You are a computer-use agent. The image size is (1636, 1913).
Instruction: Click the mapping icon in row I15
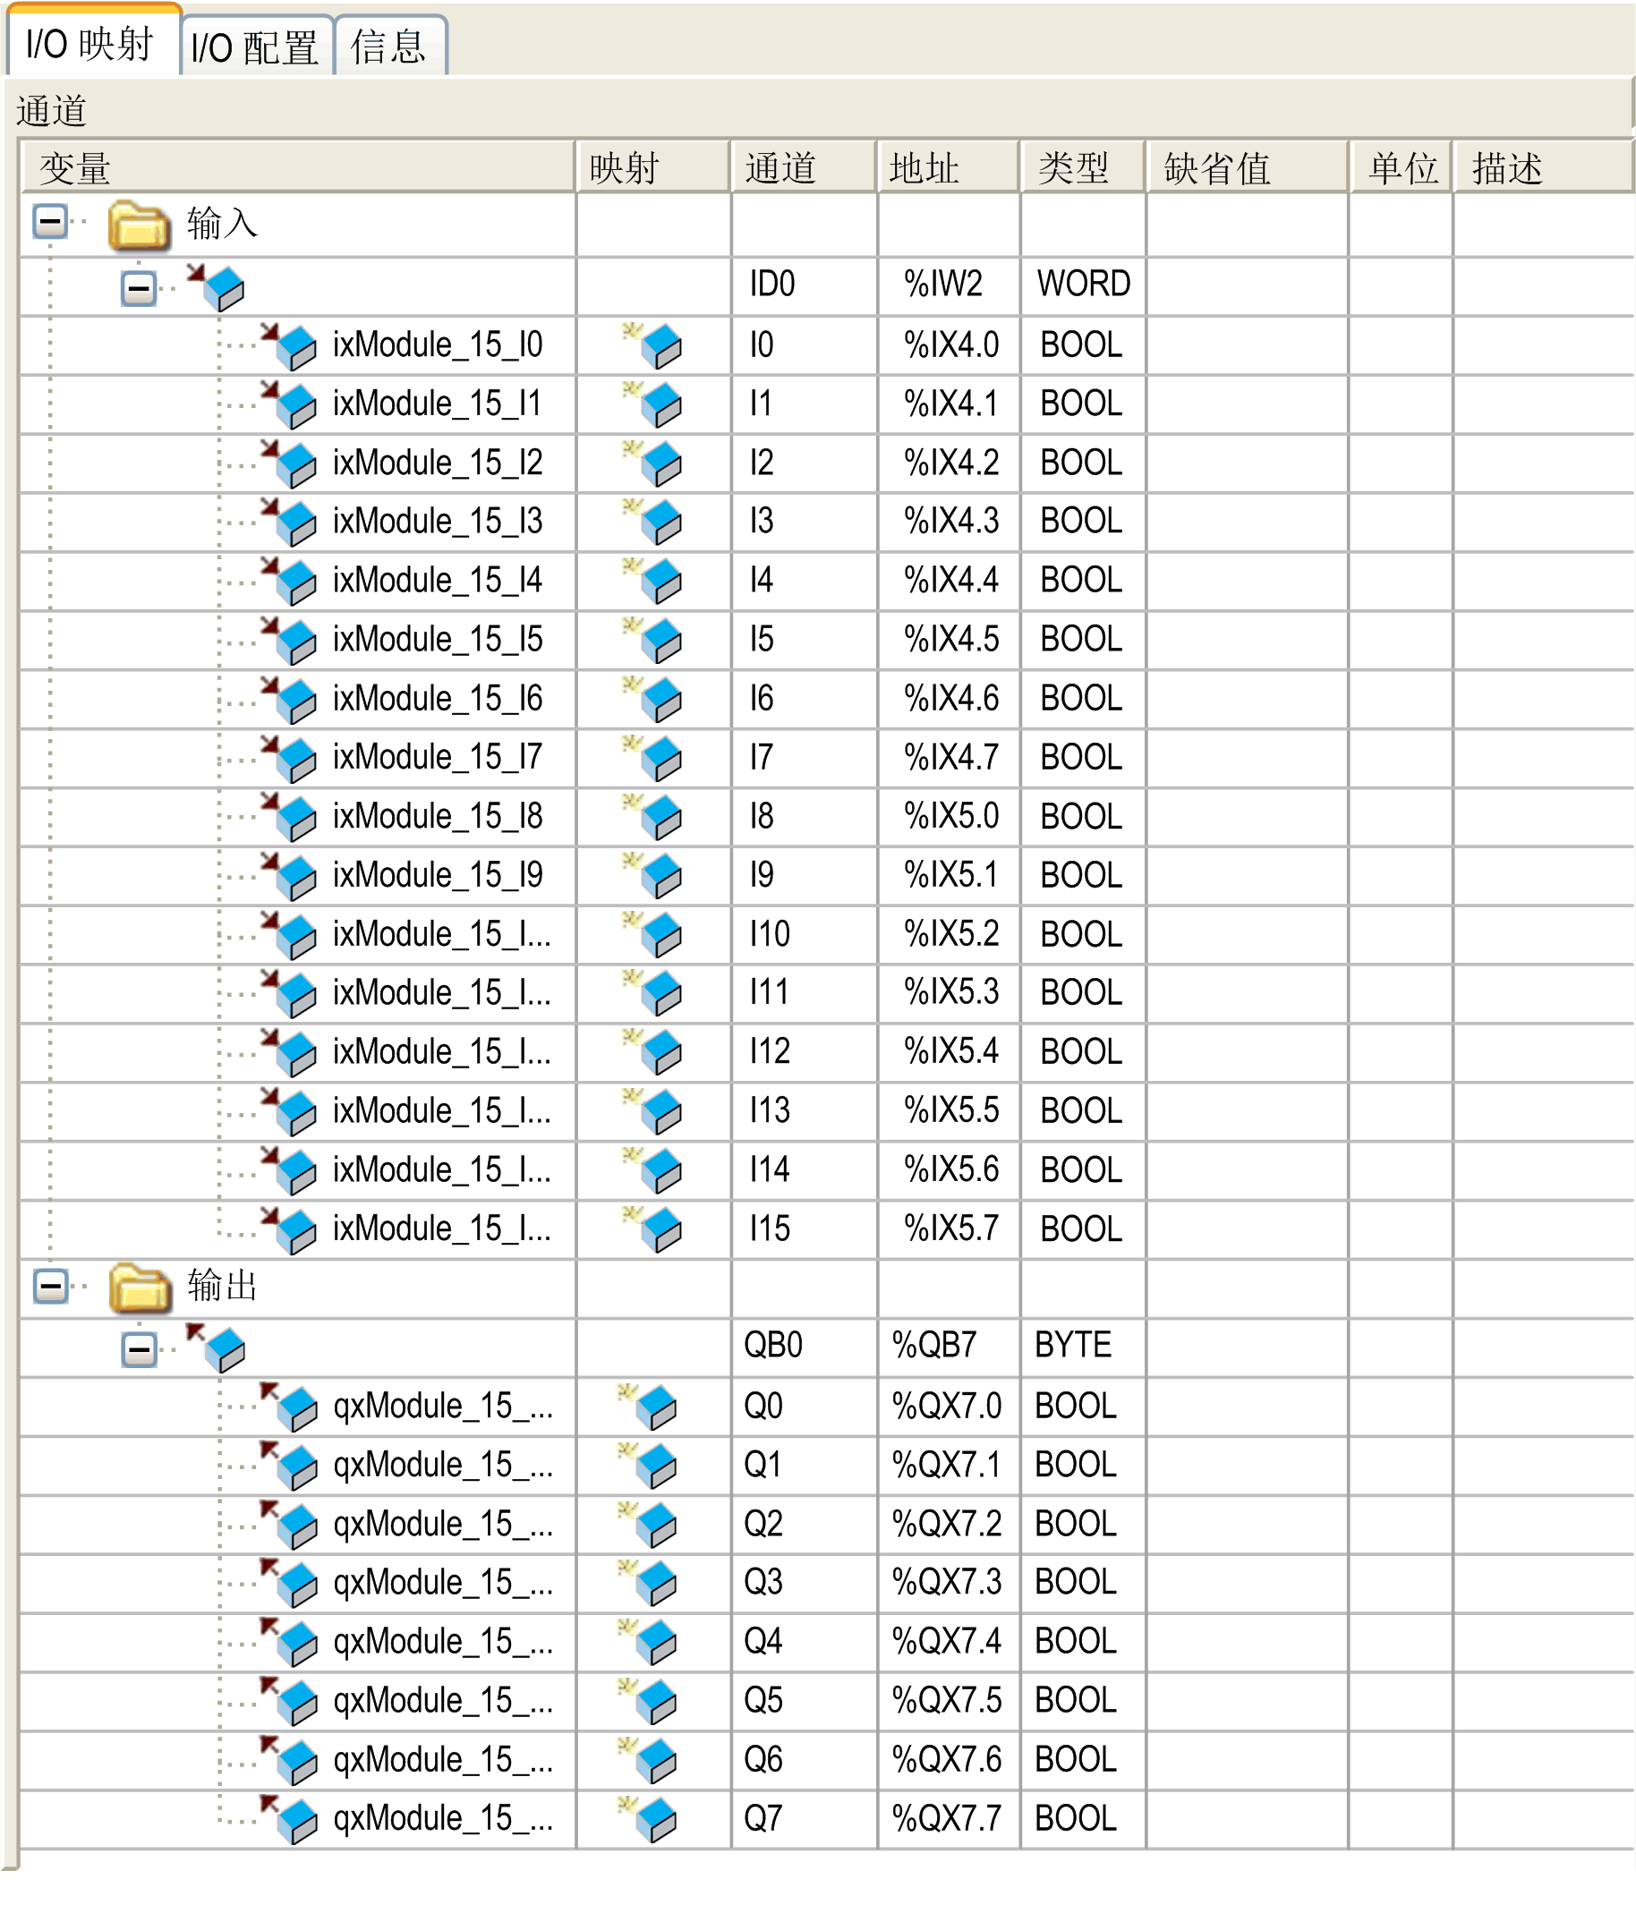coord(653,1229)
